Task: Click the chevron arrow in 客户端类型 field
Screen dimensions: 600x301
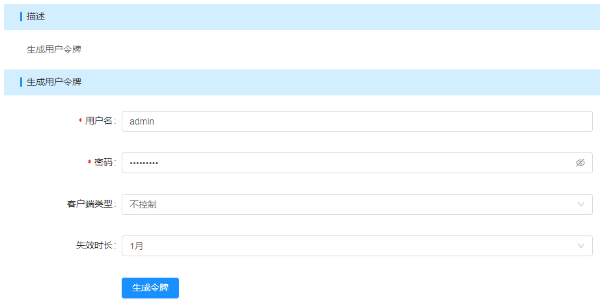Action: click(581, 204)
